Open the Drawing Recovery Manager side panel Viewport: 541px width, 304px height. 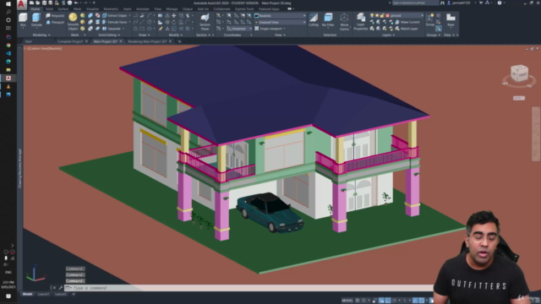(x=19, y=168)
